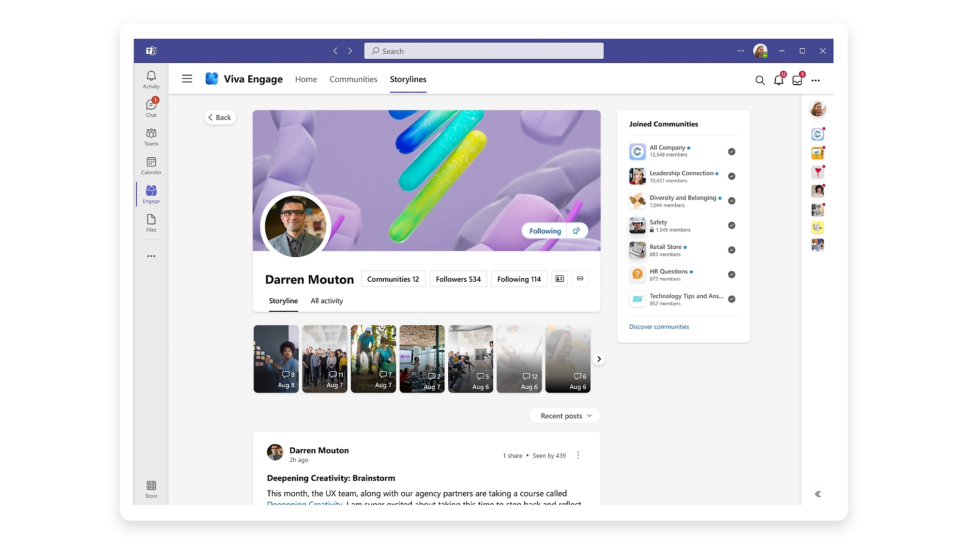Open the Viva Engage inbox icon
The width and height of the screenshot is (968, 547).
pyautogui.click(x=797, y=80)
